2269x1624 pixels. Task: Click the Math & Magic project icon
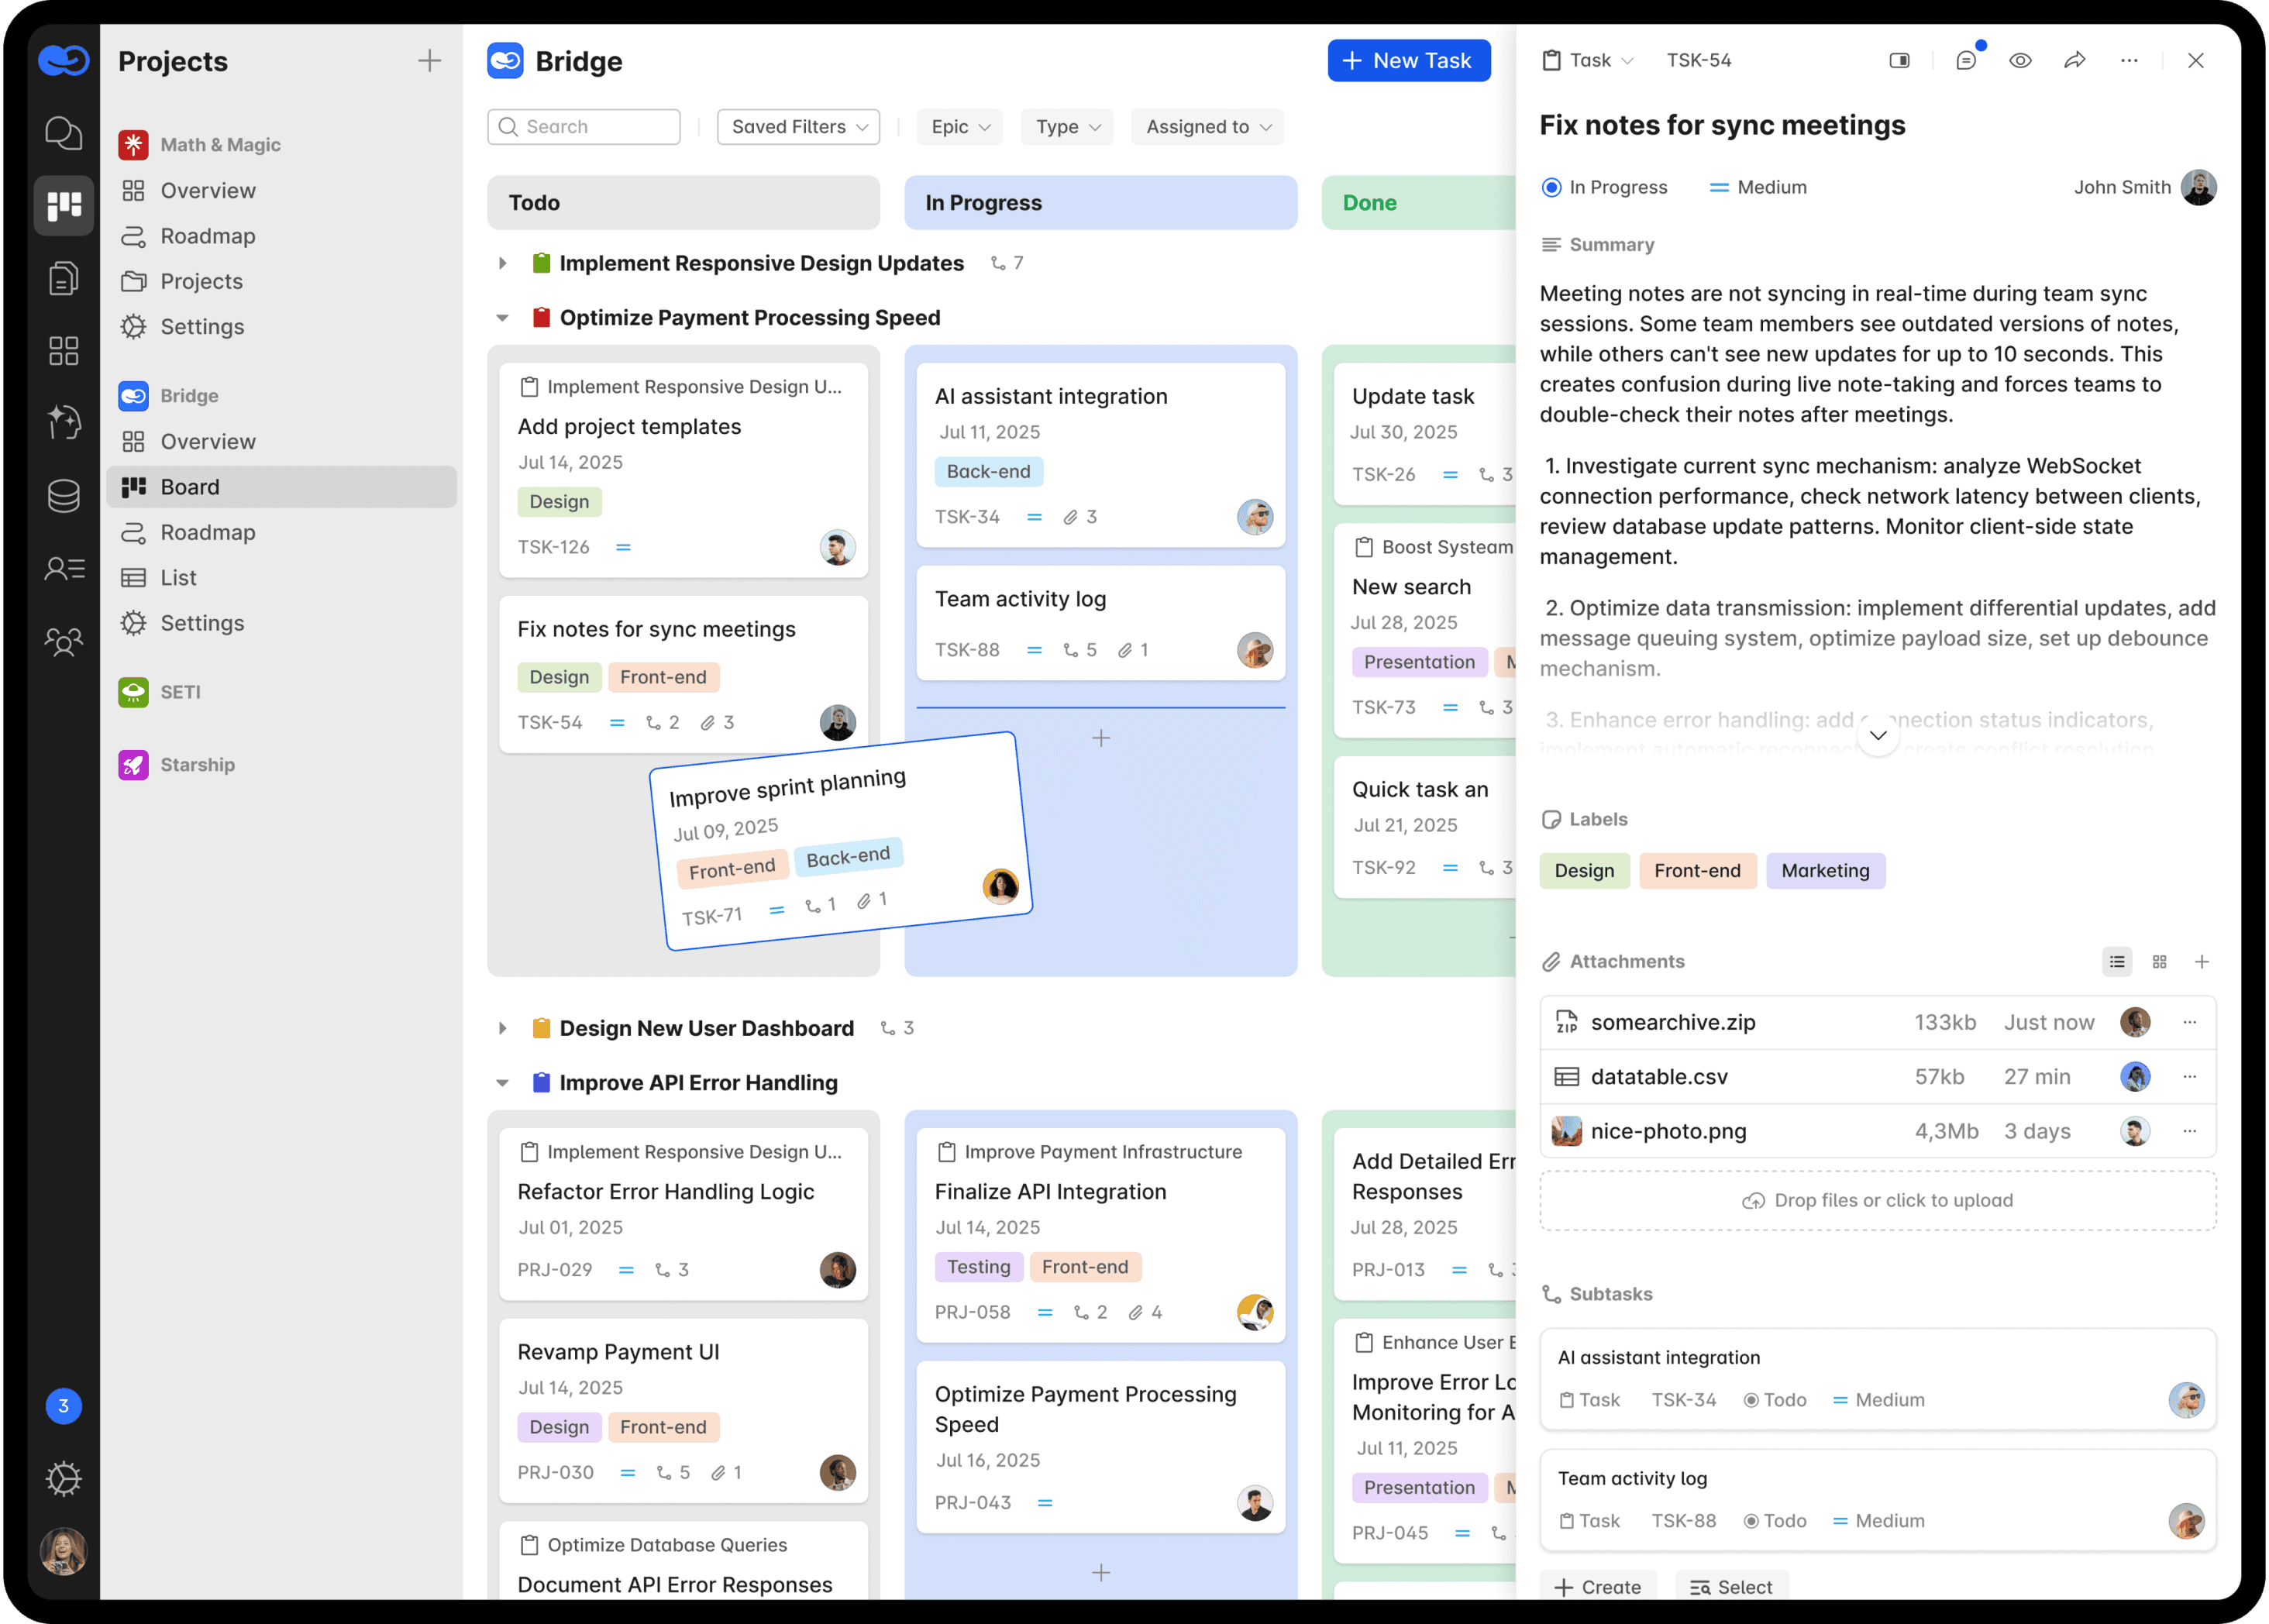(x=133, y=144)
